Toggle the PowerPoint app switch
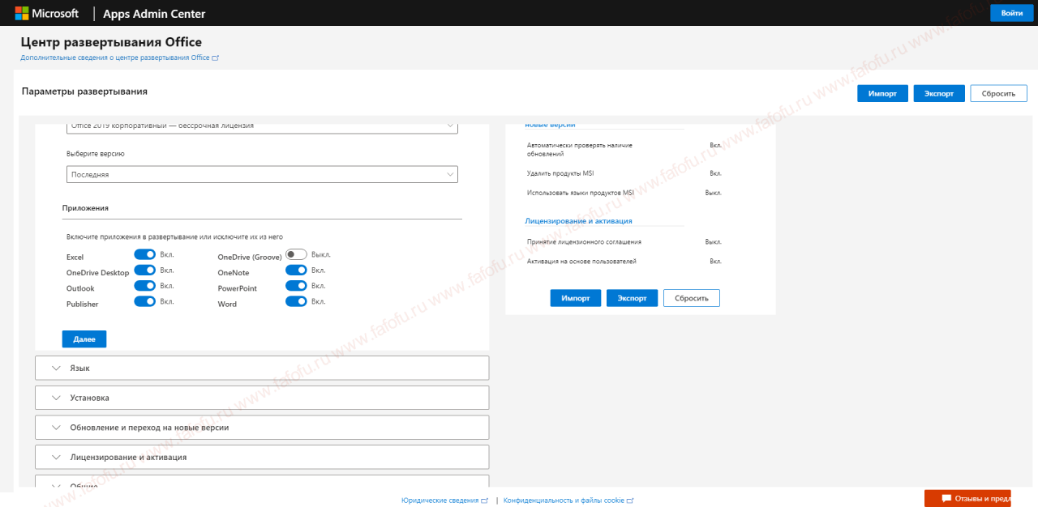 [296, 285]
